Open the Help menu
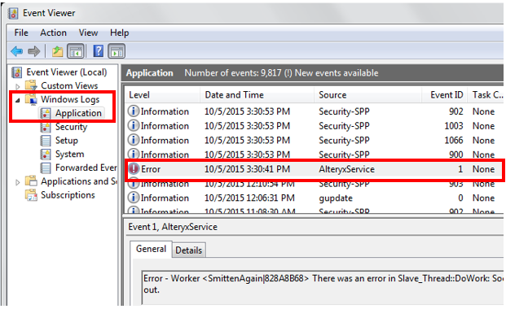Viewport: 506px width, 309px height. pos(120,33)
